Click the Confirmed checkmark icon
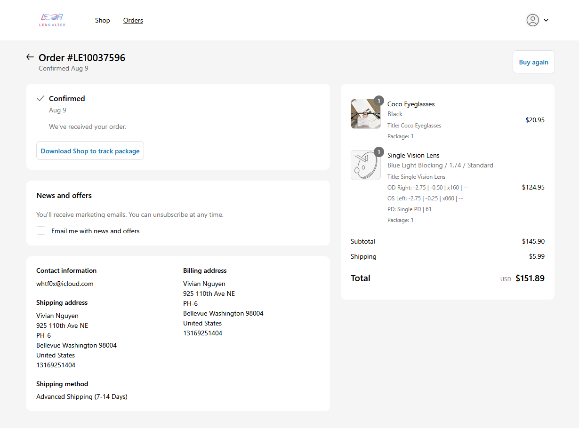 coord(40,99)
